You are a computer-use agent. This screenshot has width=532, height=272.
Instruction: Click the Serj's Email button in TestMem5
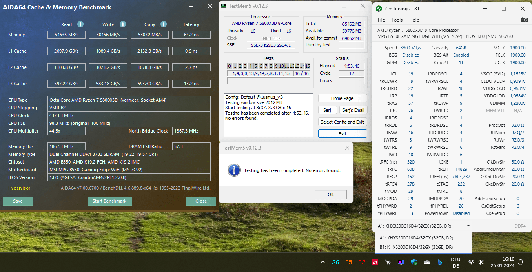point(353,110)
